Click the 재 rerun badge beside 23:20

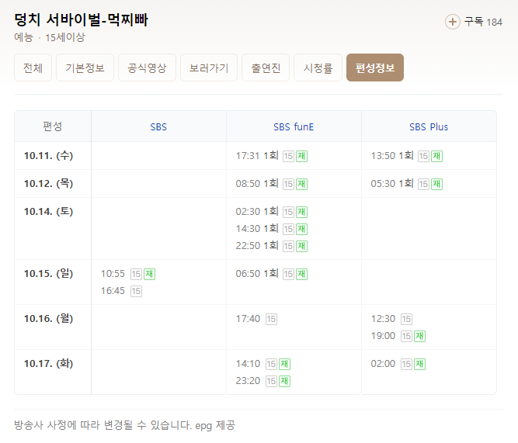tap(284, 381)
